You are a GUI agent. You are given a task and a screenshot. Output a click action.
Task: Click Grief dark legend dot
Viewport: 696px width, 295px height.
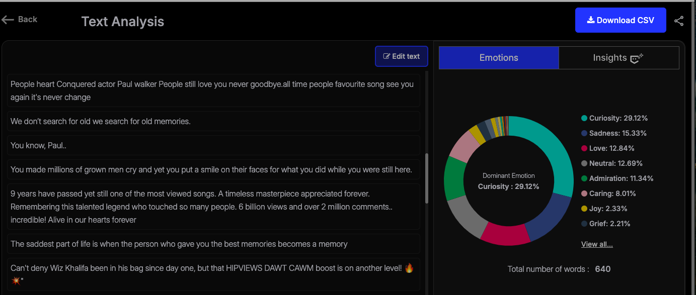pyautogui.click(x=584, y=224)
